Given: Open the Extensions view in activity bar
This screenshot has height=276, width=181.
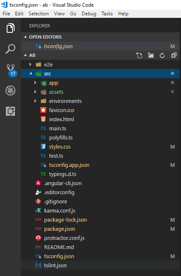Looking at the screenshot, I should pyautogui.click(x=10, y=111).
